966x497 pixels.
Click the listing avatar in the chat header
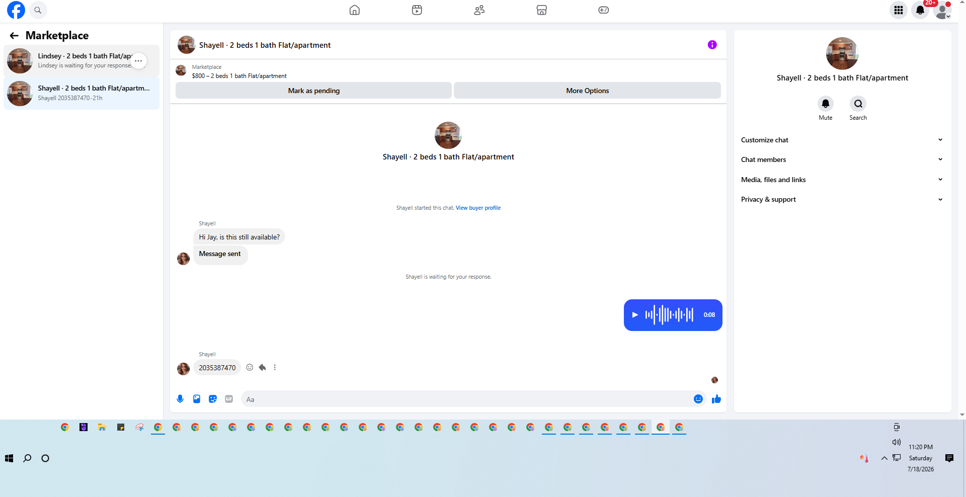click(x=186, y=45)
